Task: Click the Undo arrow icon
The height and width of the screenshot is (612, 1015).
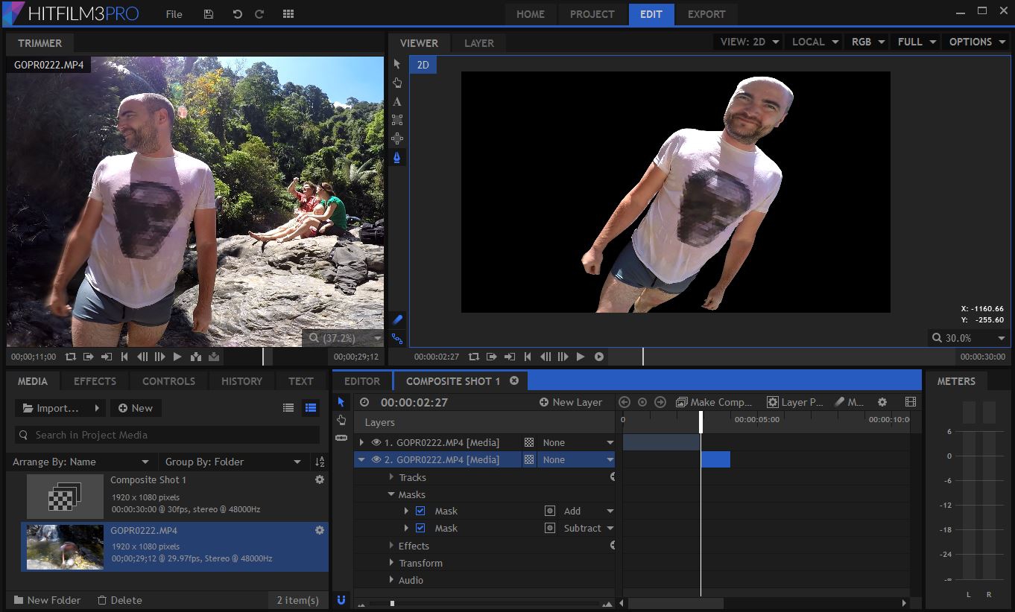Action: point(237,14)
